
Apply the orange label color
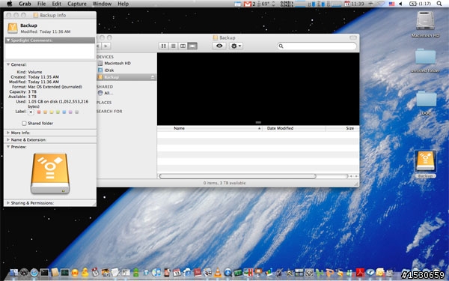click(45, 112)
